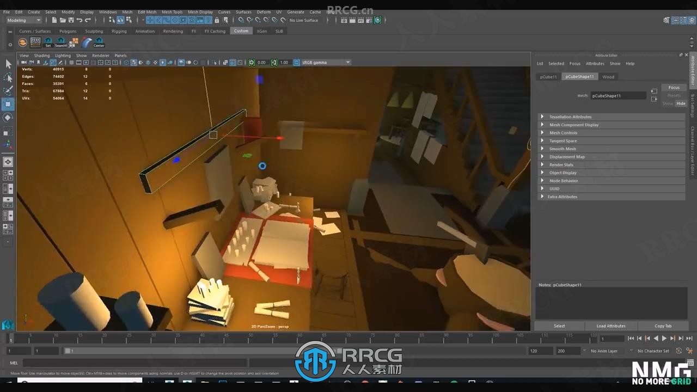Run the Set shelf script
This screenshot has height=392, width=697.
(48, 42)
